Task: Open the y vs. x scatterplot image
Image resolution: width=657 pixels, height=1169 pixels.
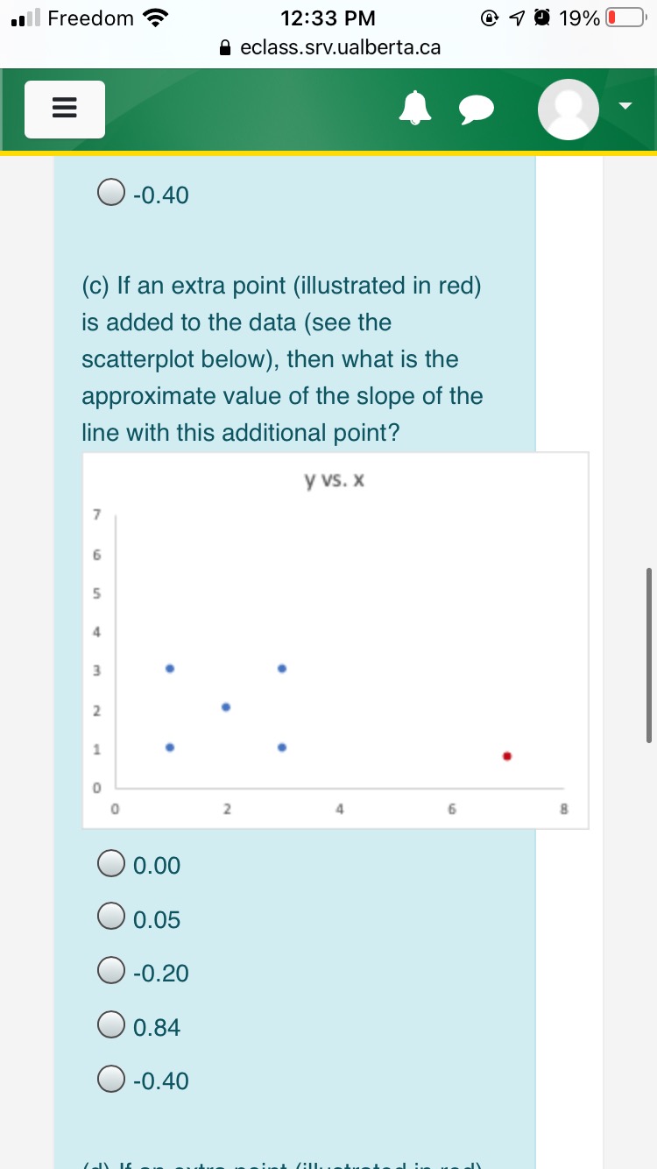Action: pyautogui.click(x=336, y=638)
